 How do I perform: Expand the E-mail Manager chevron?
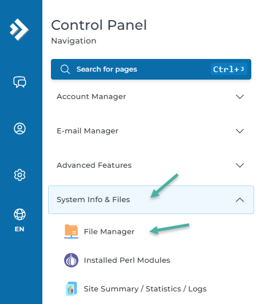click(240, 131)
